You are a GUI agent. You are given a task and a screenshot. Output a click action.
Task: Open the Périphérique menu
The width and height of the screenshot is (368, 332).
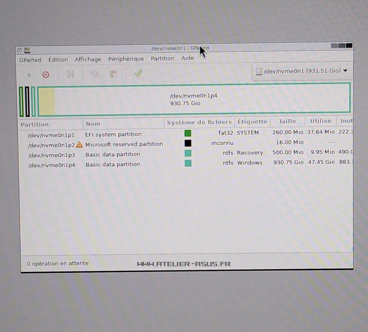coord(126,59)
